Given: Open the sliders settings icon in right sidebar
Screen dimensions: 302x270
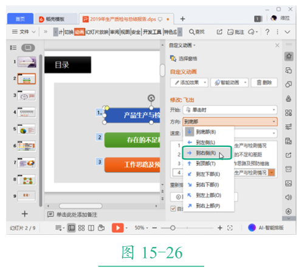Looking at the screenshot, I should tap(289, 127).
